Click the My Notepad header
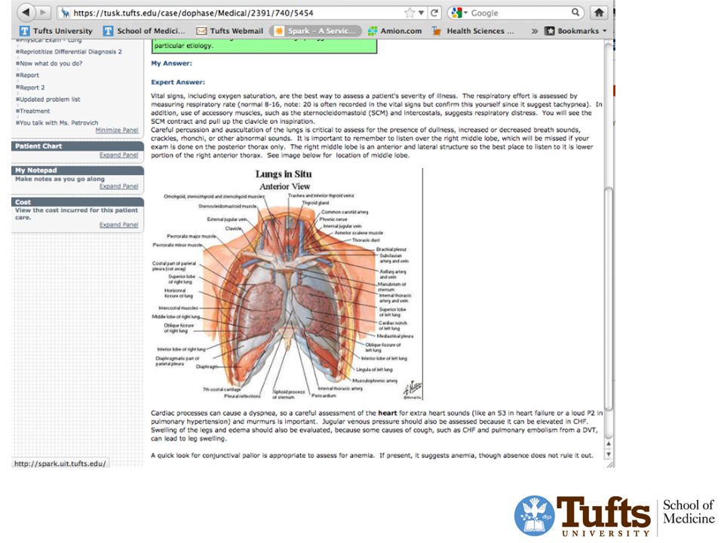Image resolution: width=724 pixels, height=543 pixels. pos(77,170)
